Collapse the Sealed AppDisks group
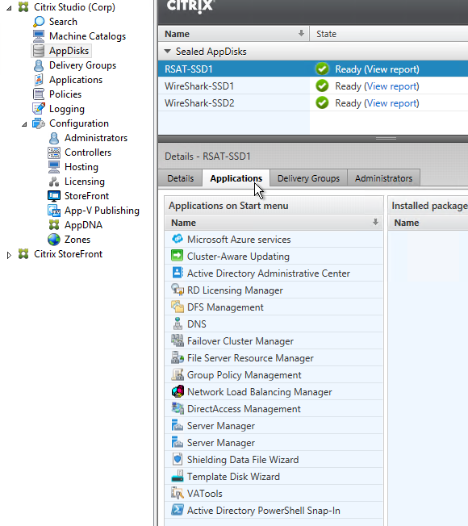Viewport: 468px width, 526px height. coord(167,52)
